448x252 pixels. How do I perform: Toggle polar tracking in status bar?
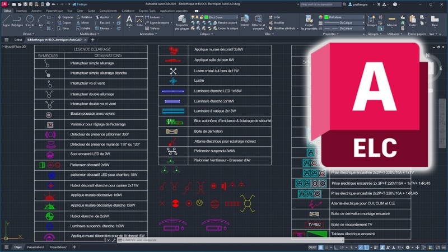342,248
